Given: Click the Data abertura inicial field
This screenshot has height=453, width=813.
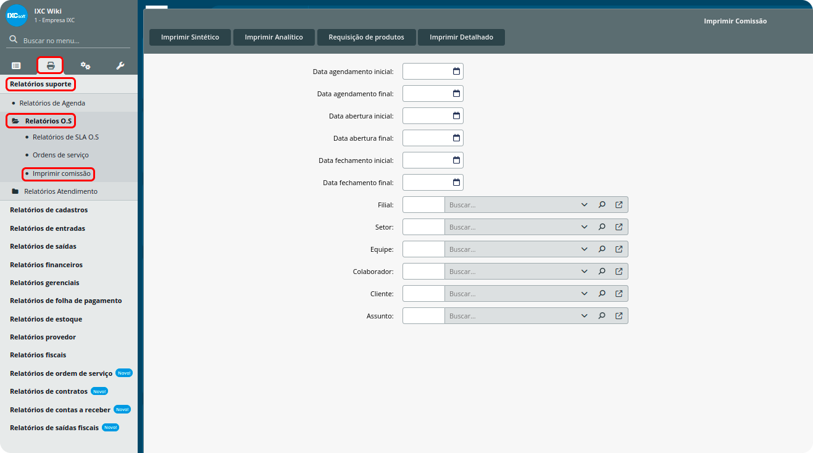Looking at the screenshot, I should click(433, 115).
